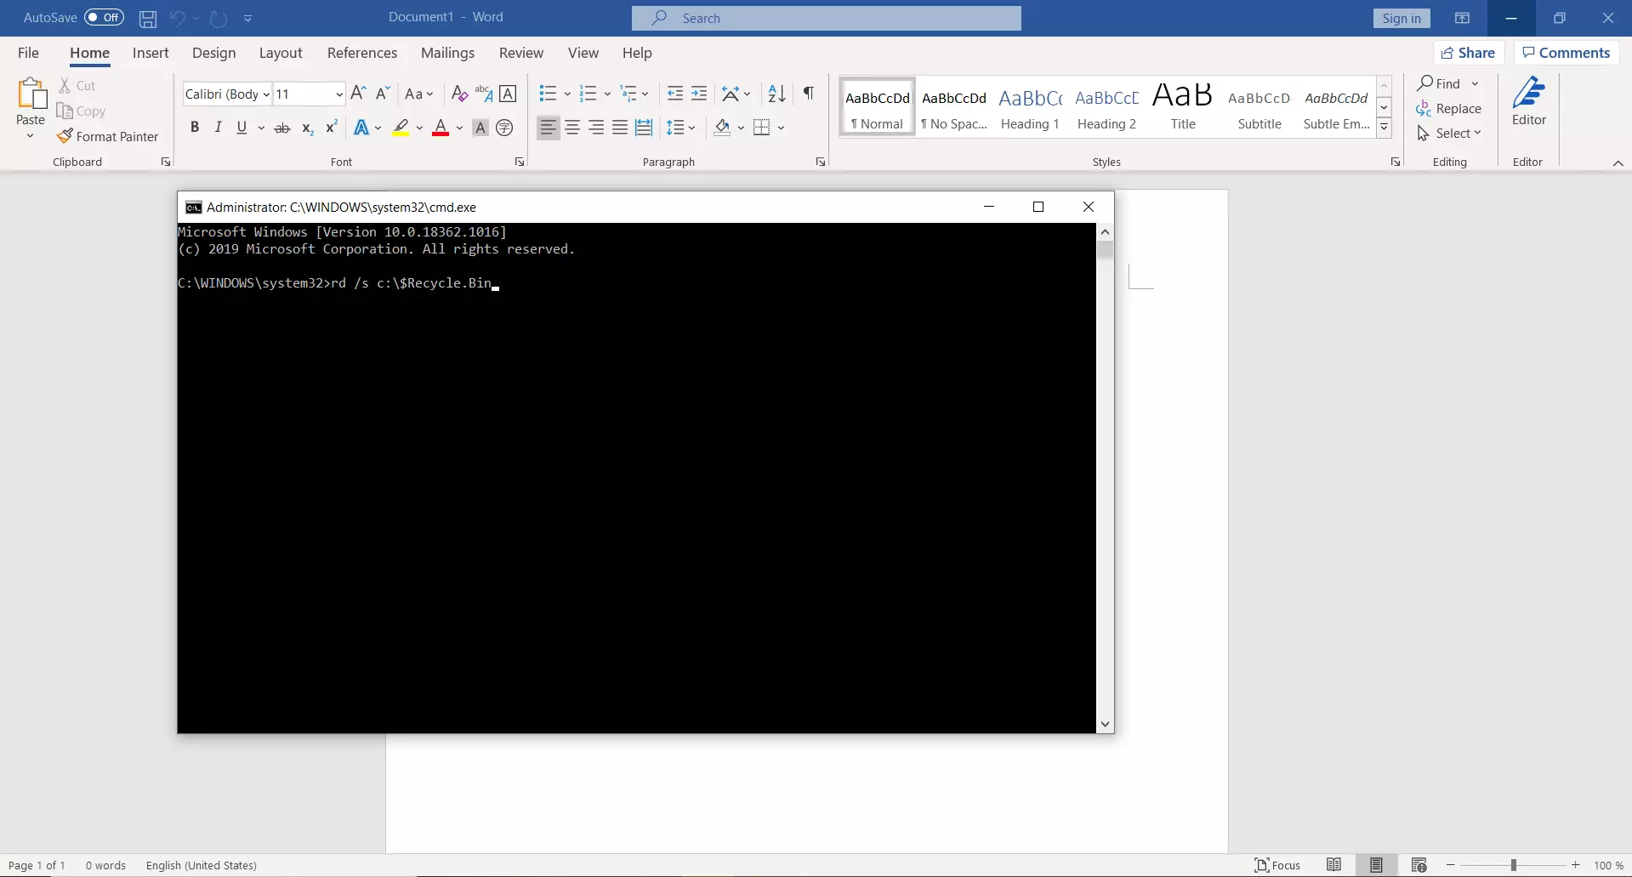Apply the Heading 1 style
Screen dimensions: 1632x877
tap(1030, 107)
